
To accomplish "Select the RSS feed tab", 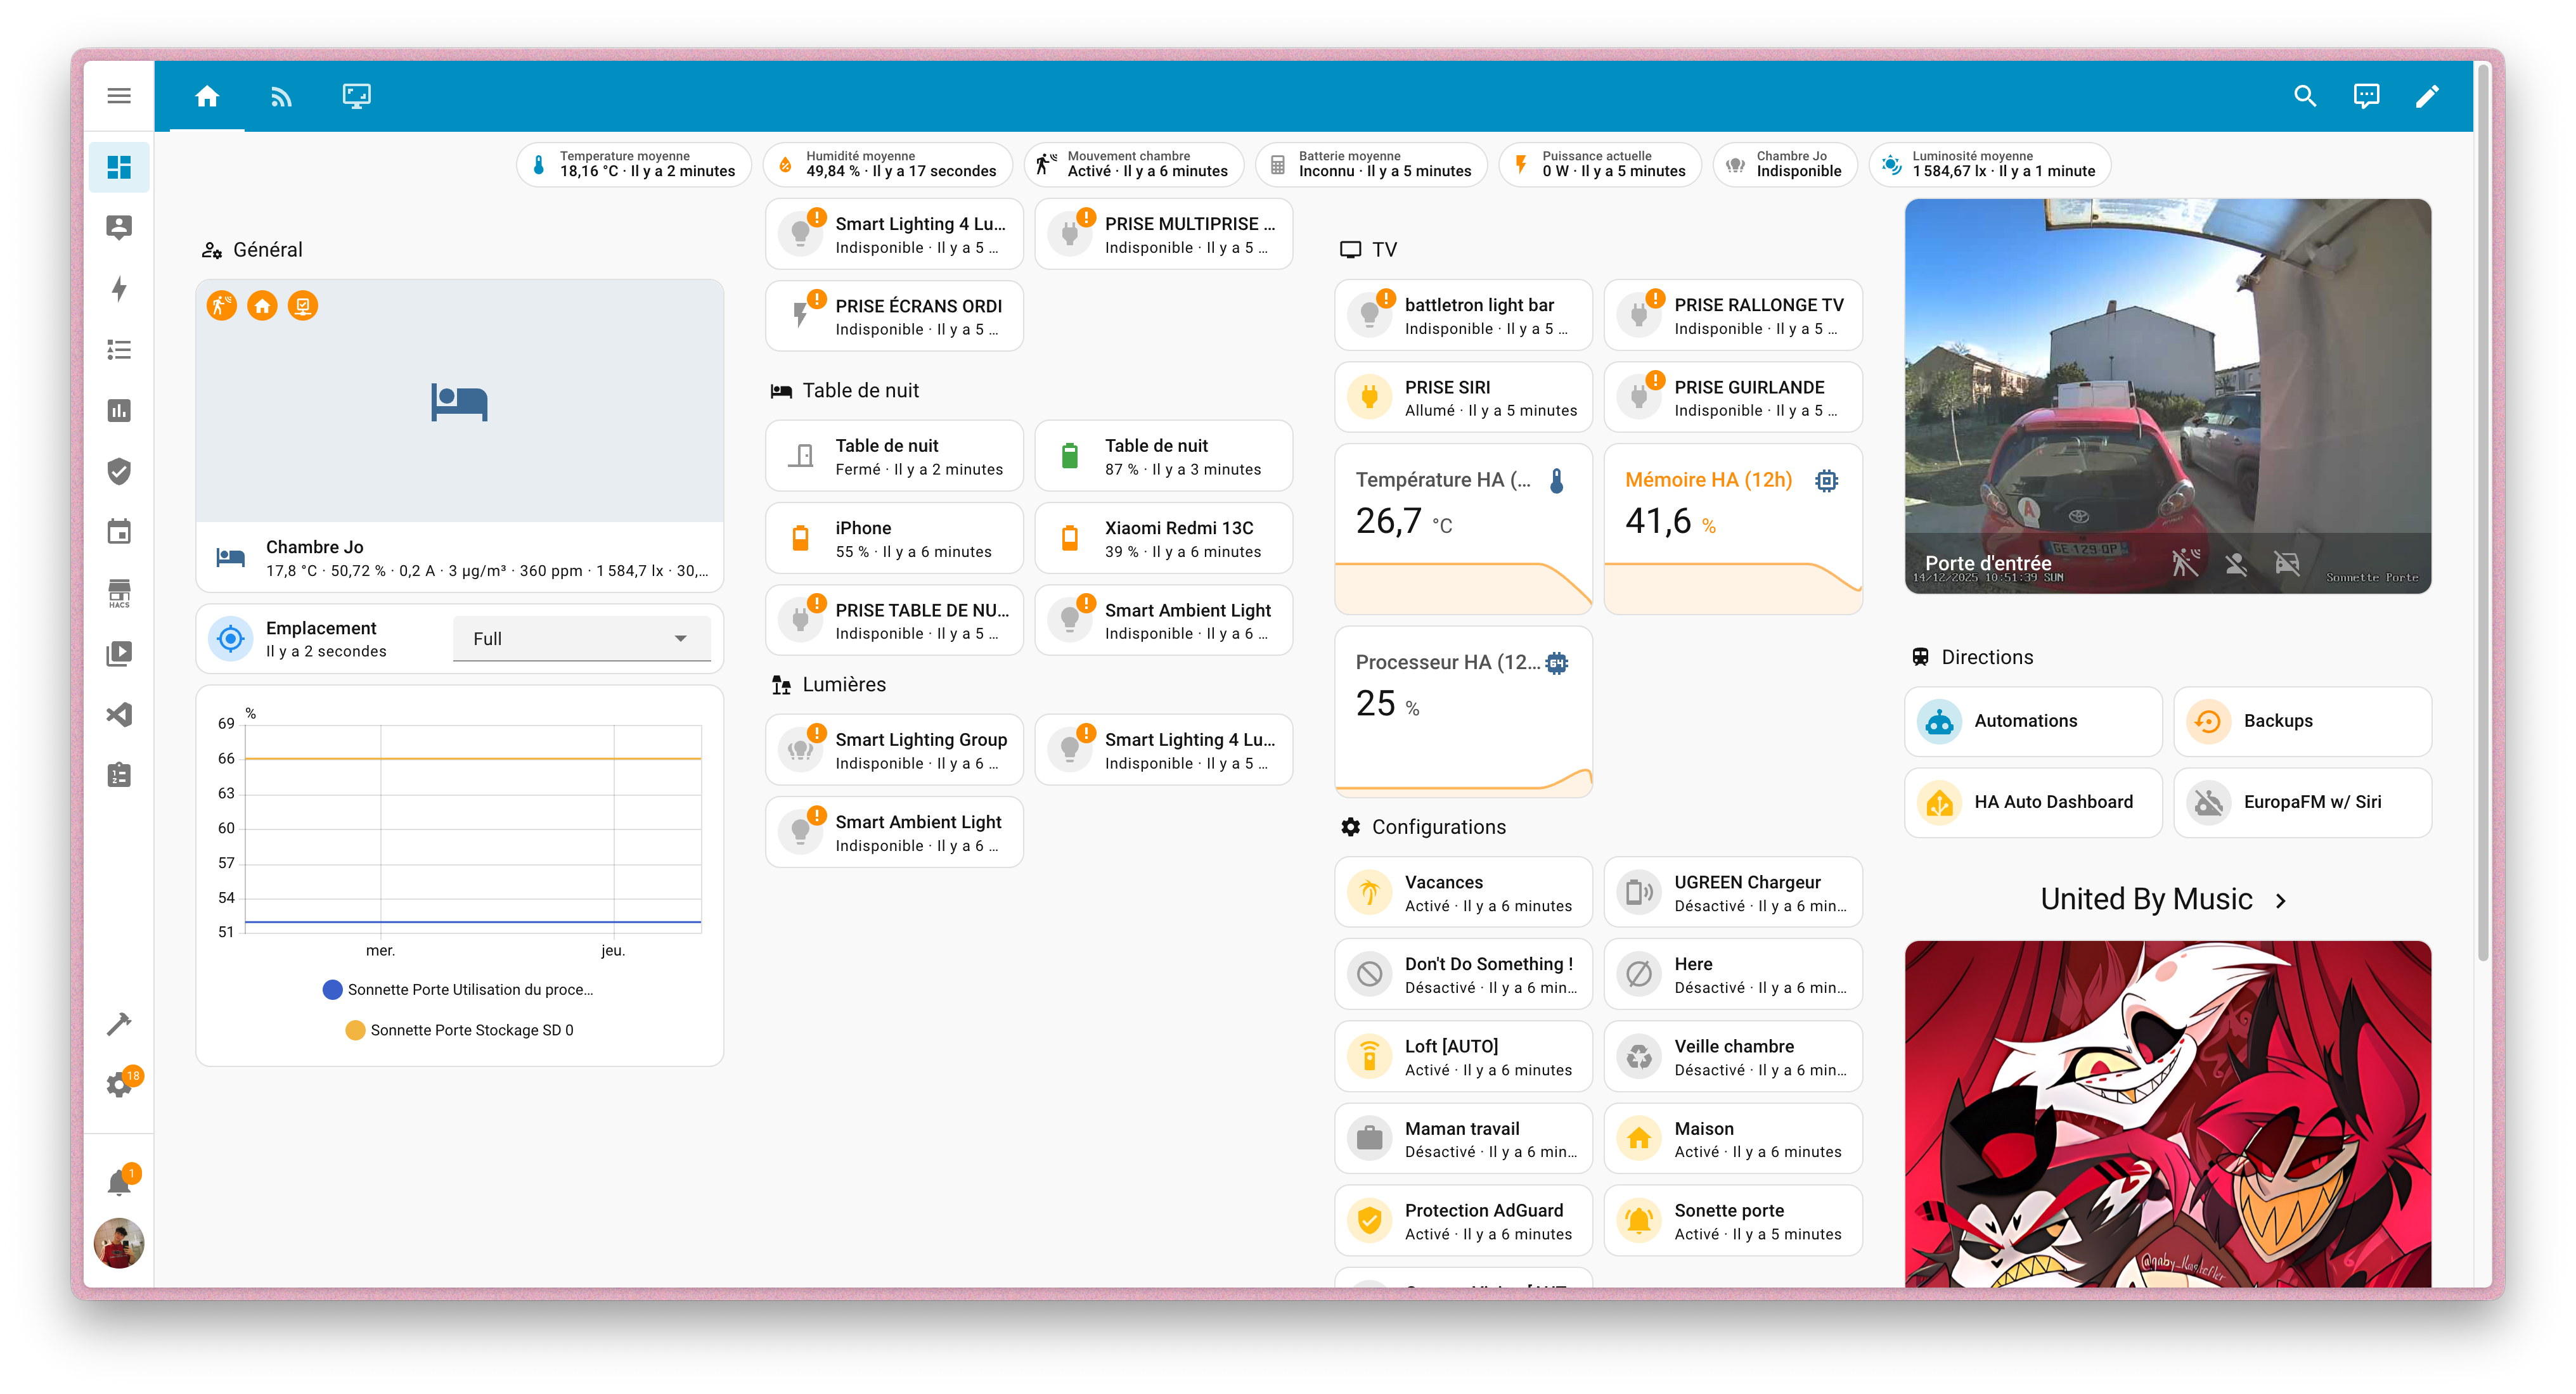I will point(282,96).
